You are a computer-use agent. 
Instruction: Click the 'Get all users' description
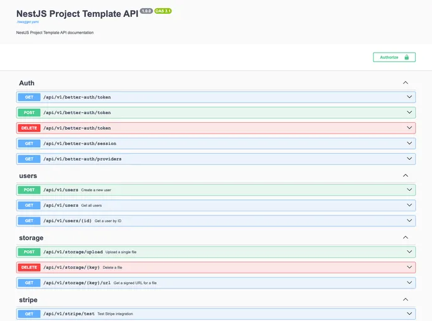92,206
